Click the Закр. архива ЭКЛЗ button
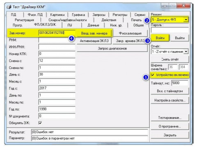Screen dimensions: 197x147 tap(130, 41)
